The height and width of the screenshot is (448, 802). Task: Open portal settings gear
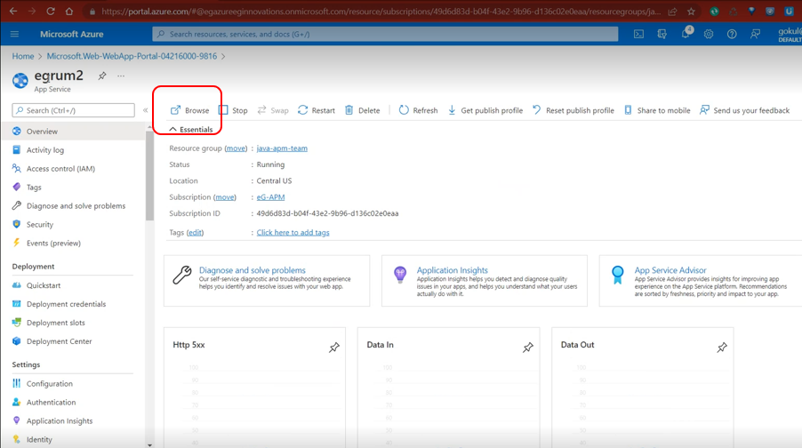pyautogui.click(x=709, y=34)
